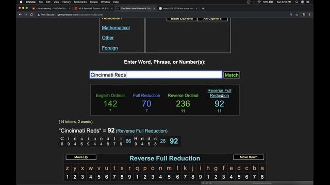Click the "Cincinnati Reds" = 92 result line

pyautogui.click(x=113, y=131)
